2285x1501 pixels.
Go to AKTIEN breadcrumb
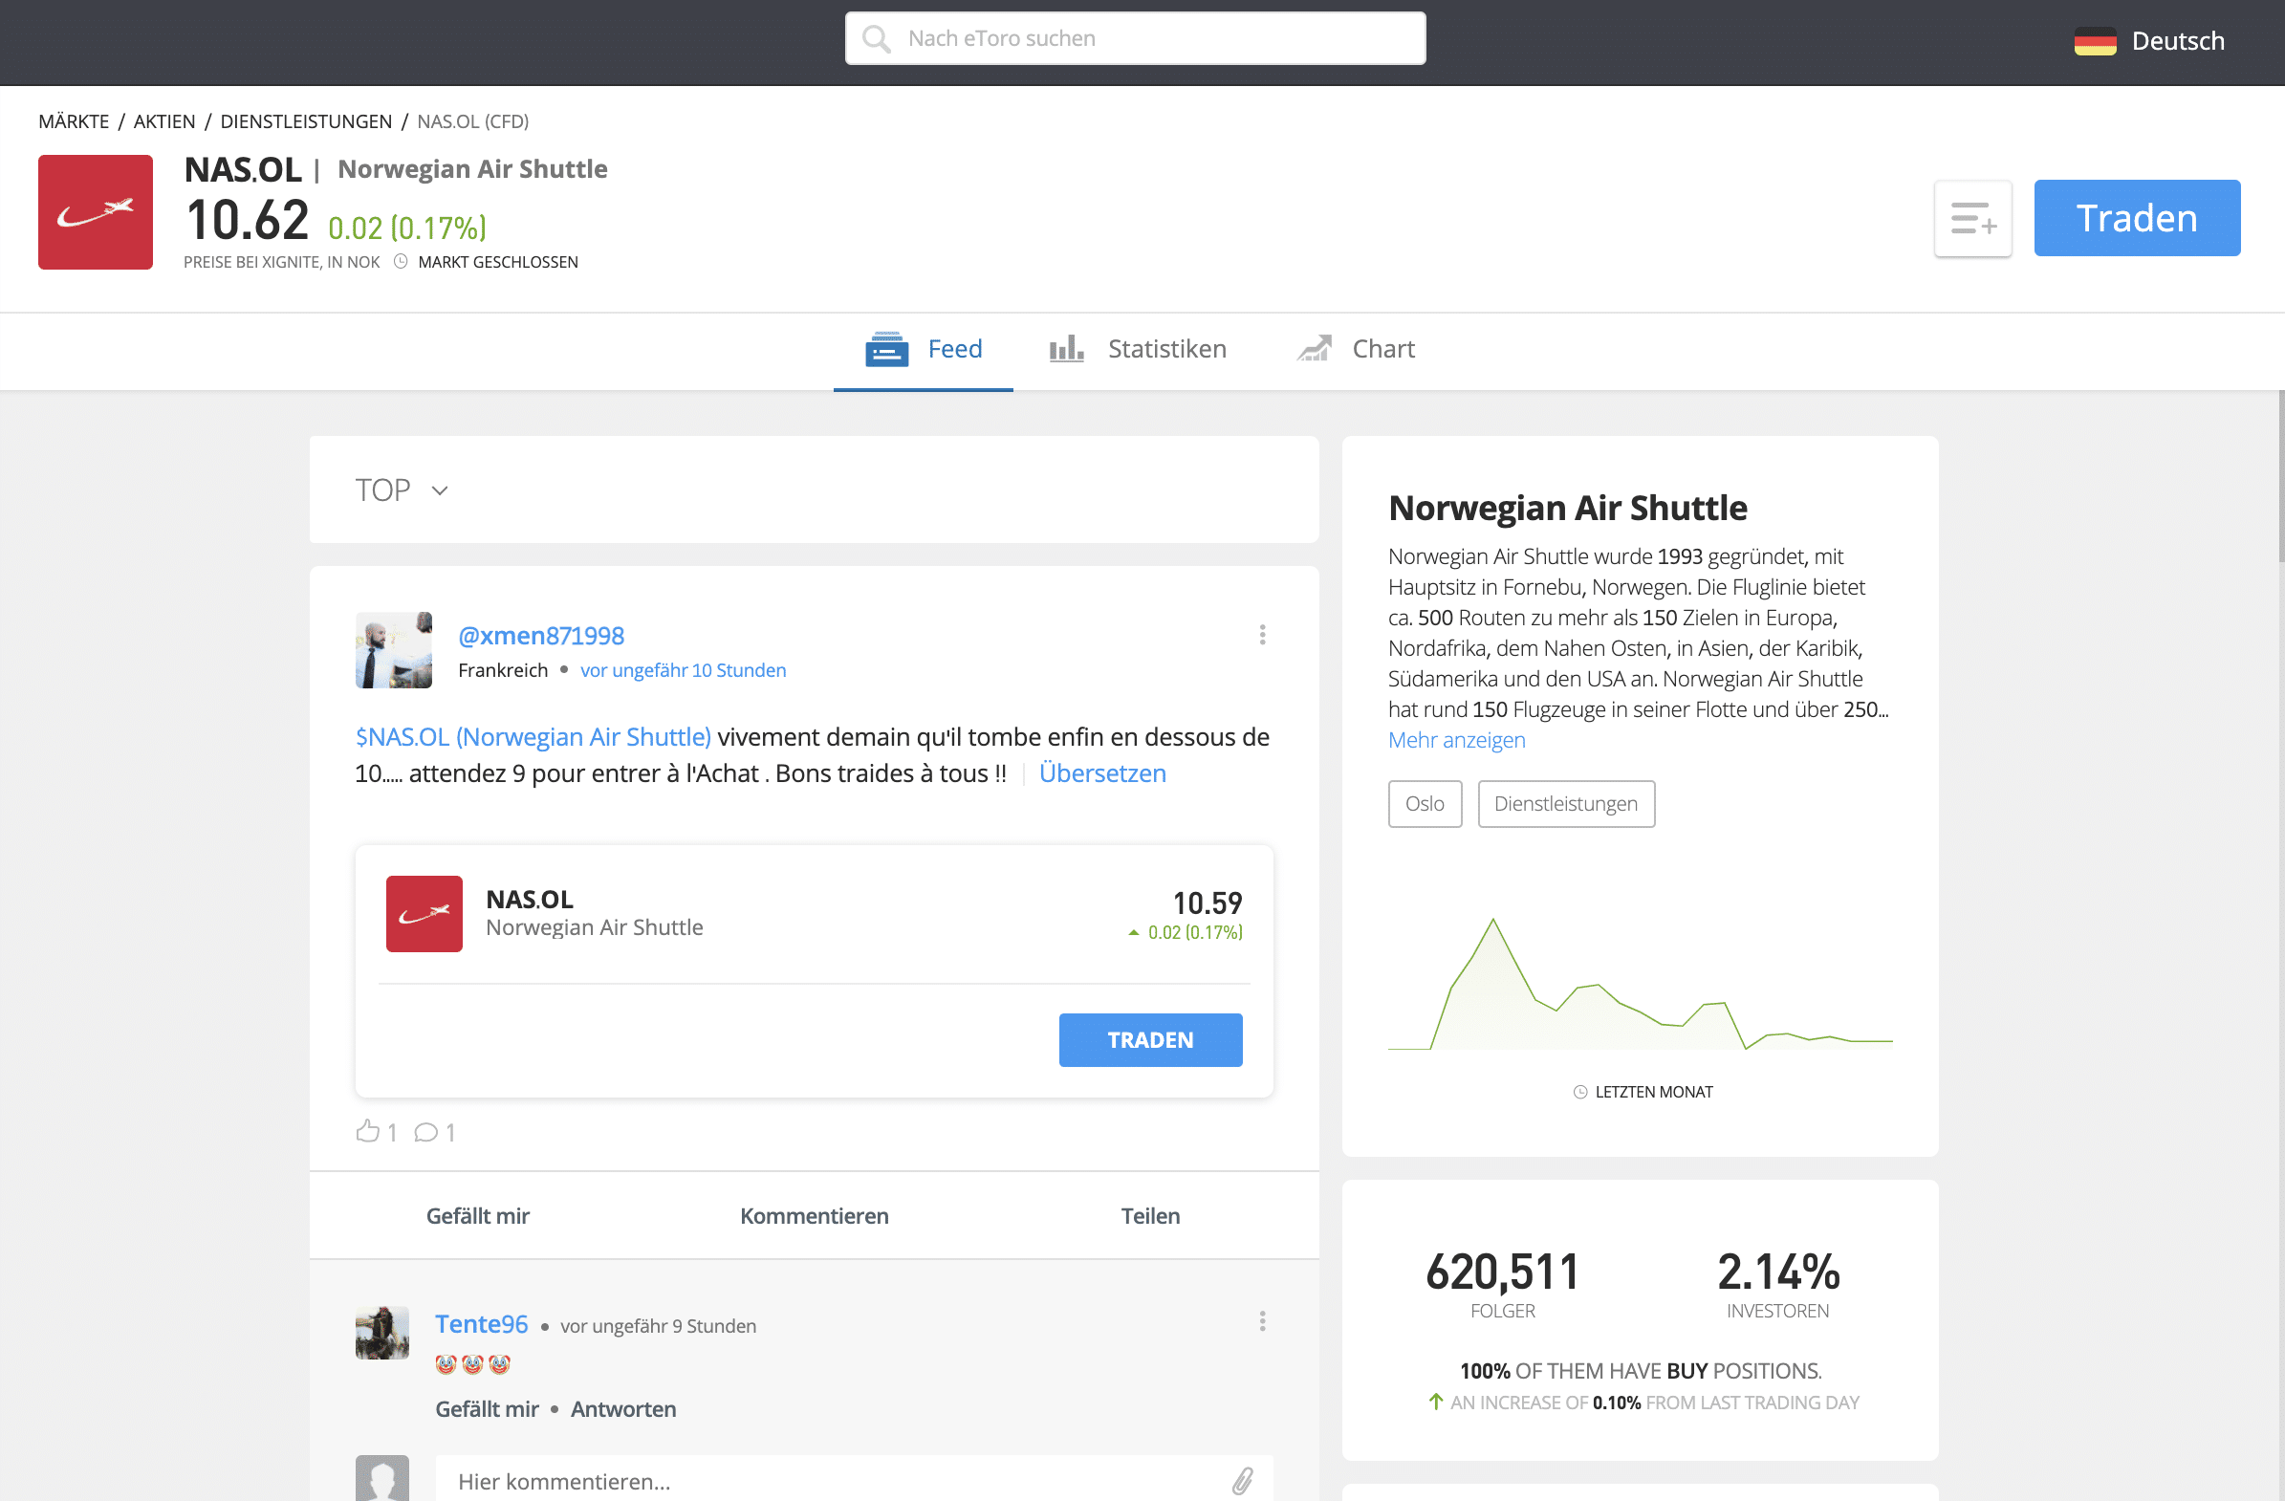click(x=164, y=122)
